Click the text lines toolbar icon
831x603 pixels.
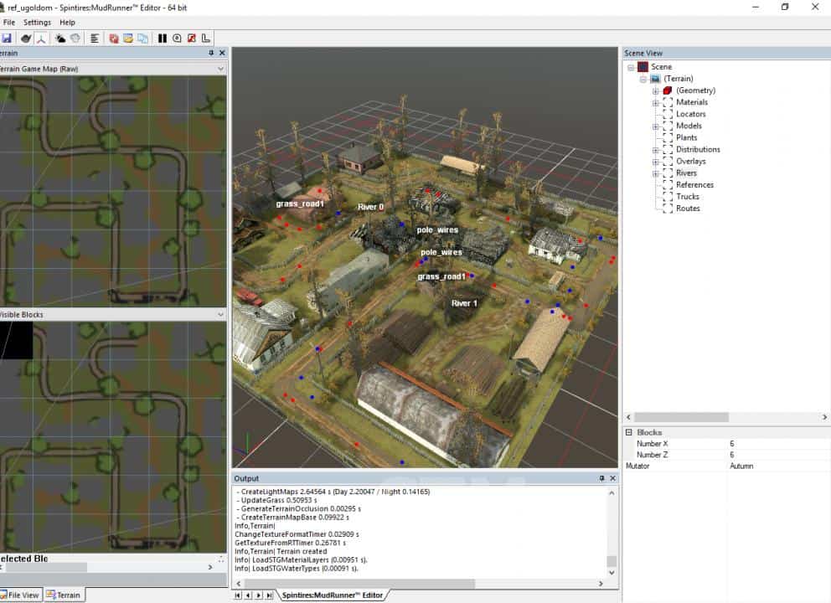pos(95,39)
